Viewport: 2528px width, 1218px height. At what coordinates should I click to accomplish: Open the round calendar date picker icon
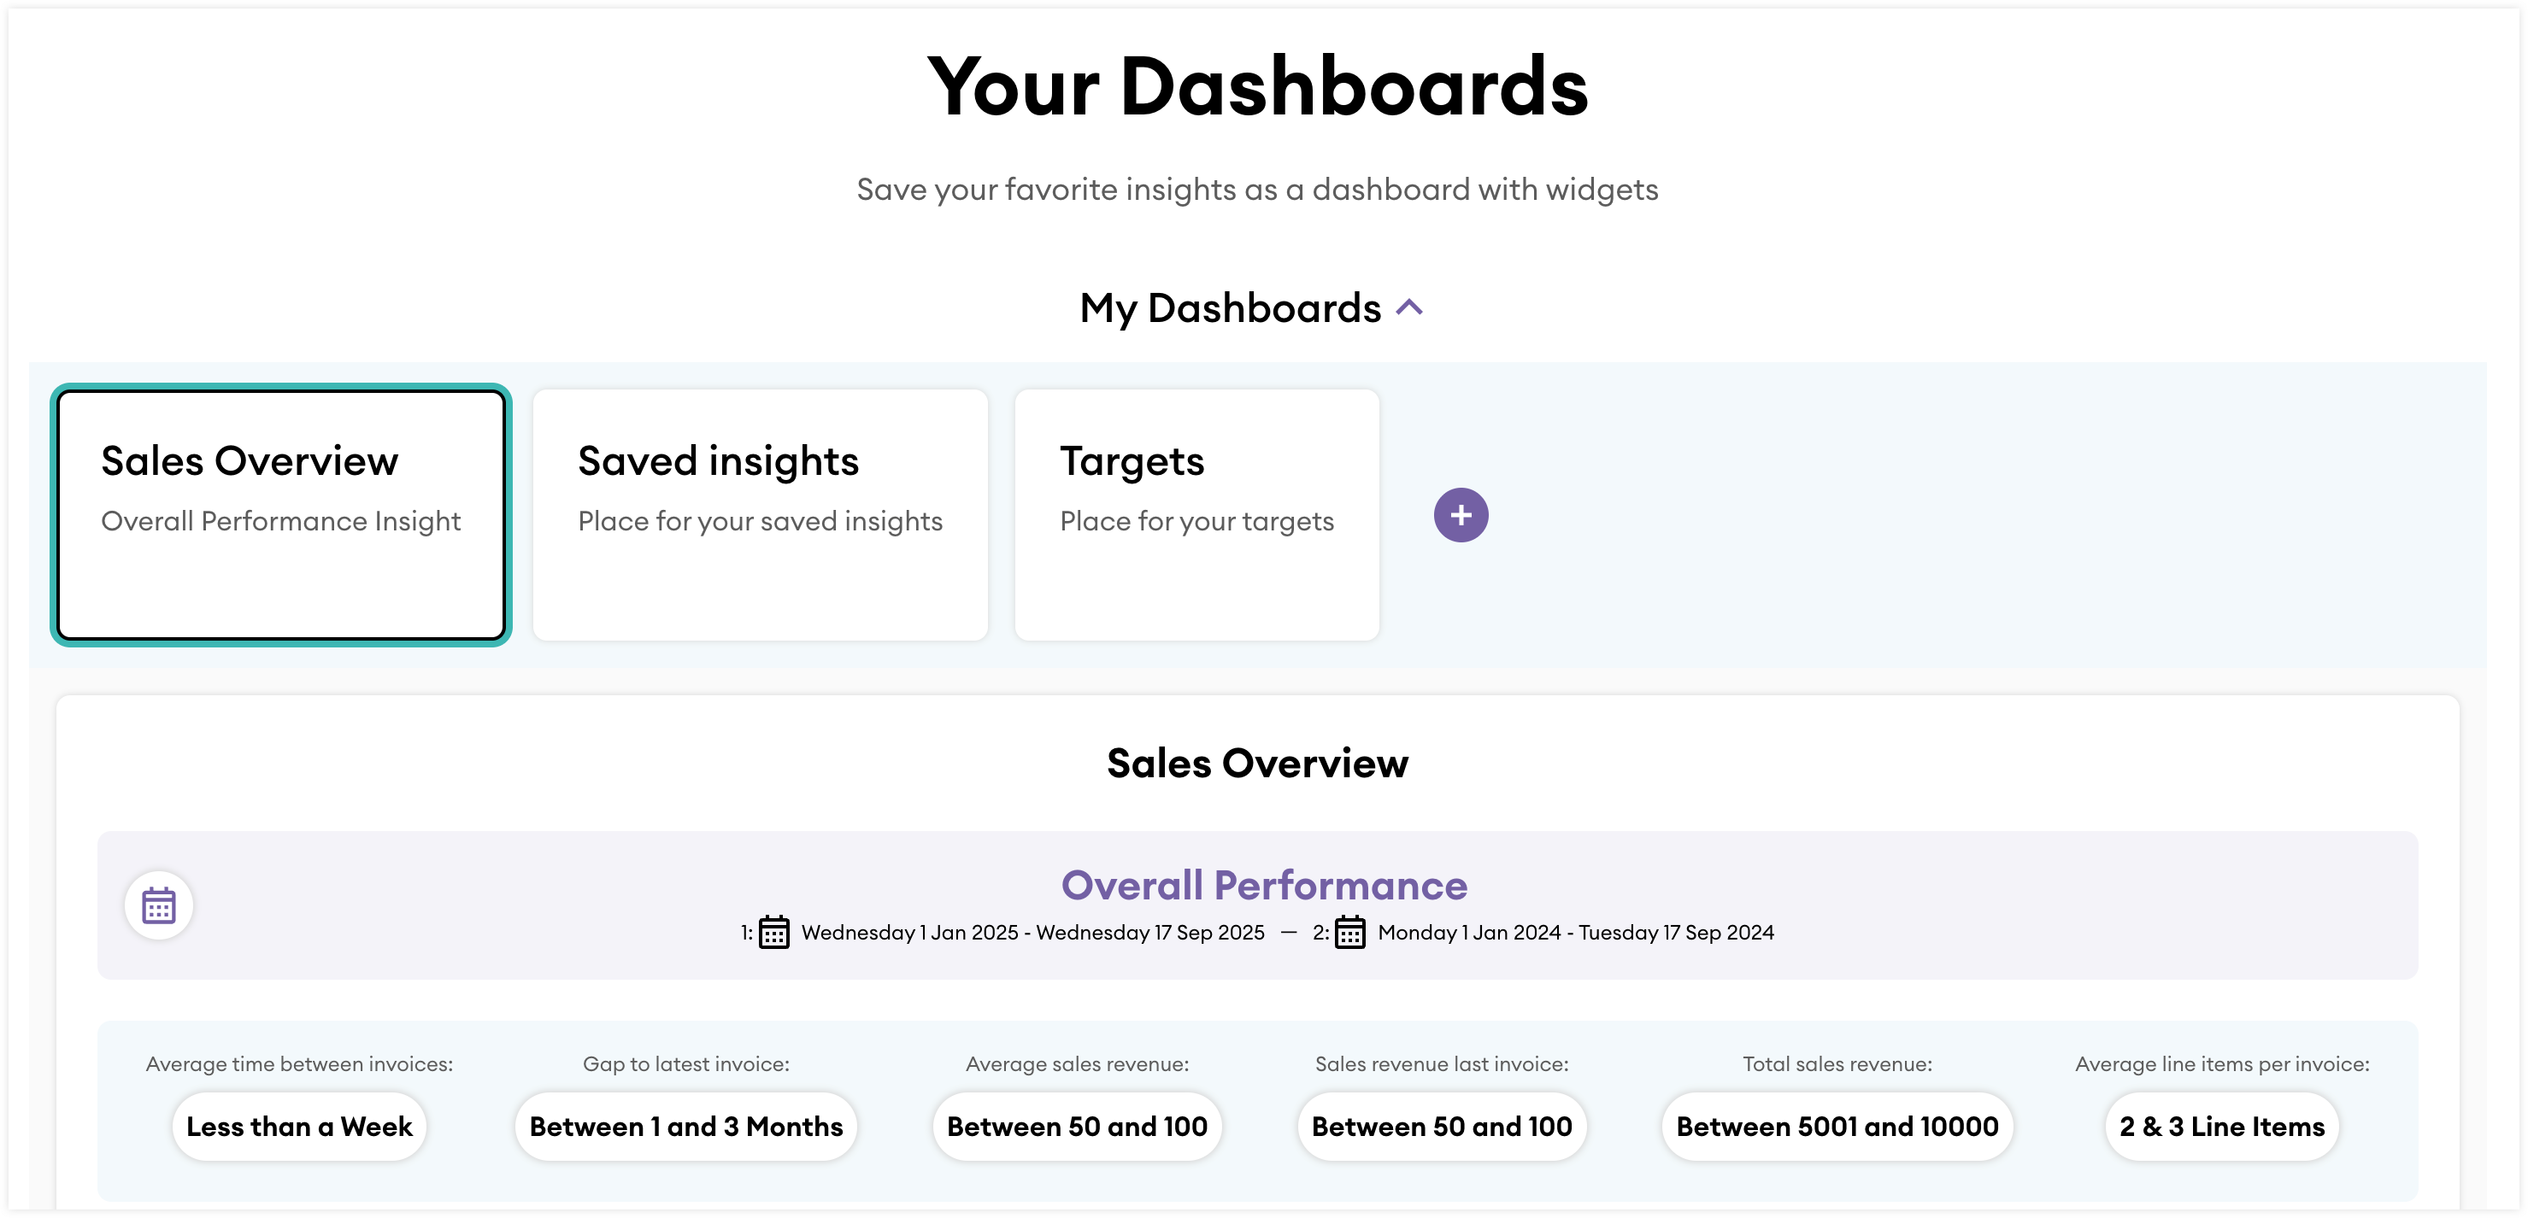(x=158, y=905)
